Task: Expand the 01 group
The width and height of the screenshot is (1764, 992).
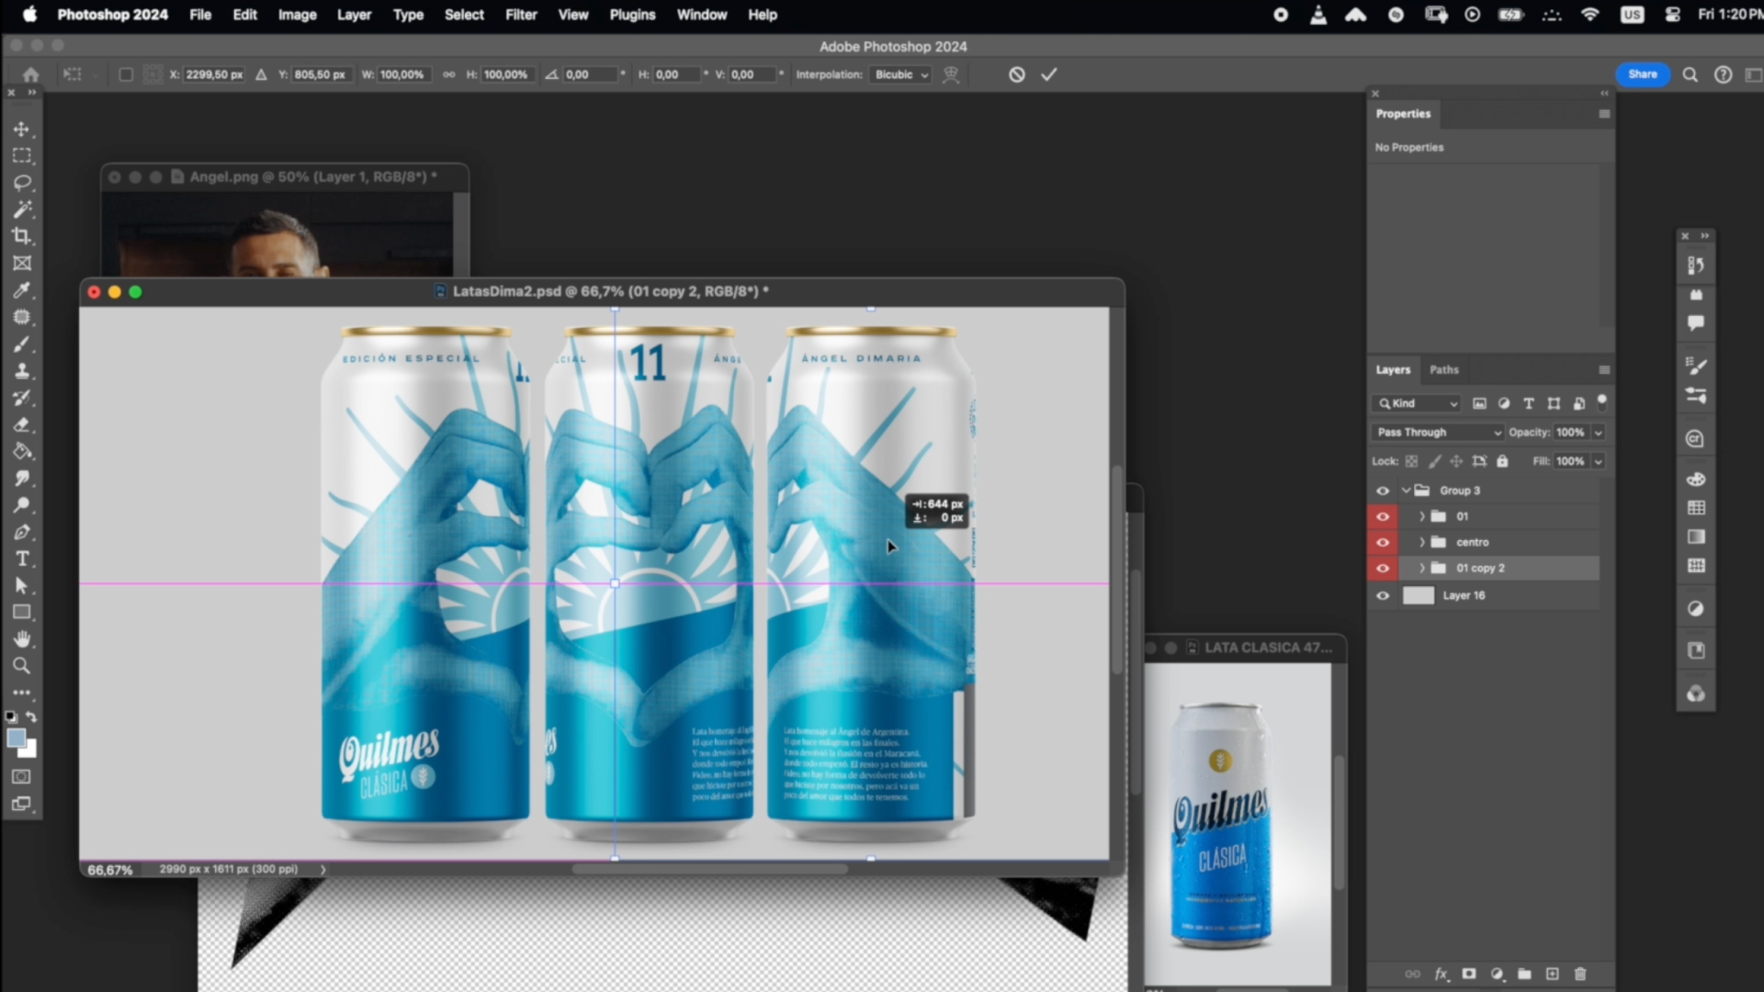Action: 1422,516
